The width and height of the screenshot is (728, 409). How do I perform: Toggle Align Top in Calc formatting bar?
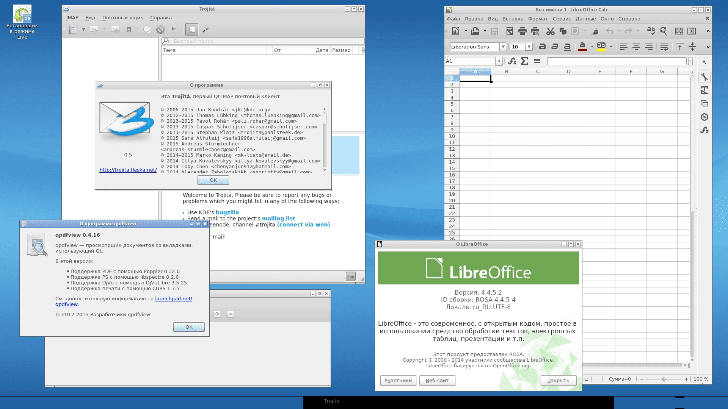(x=679, y=47)
